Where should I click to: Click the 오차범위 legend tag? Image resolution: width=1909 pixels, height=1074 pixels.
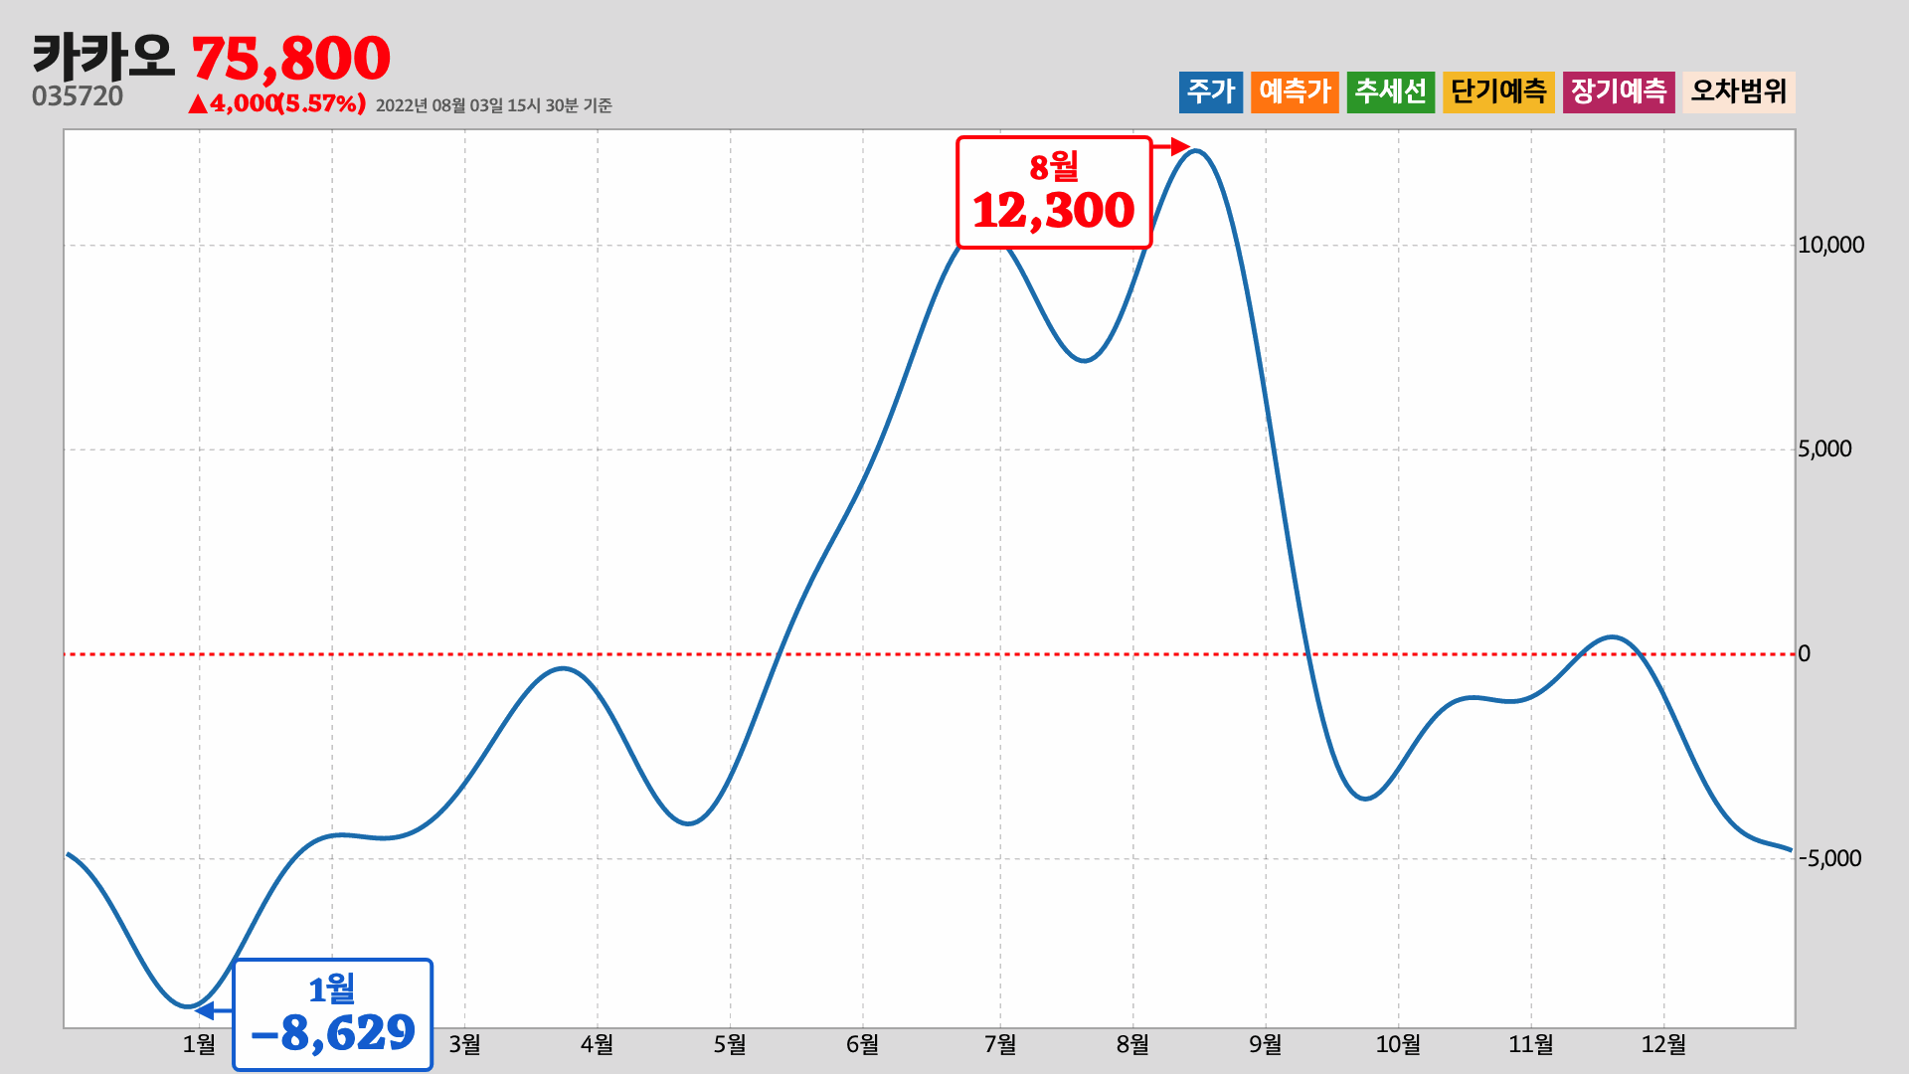tap(1739, 92)
